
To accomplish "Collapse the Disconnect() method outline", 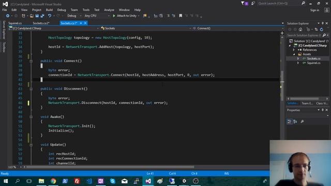I will tap(31, 89).
